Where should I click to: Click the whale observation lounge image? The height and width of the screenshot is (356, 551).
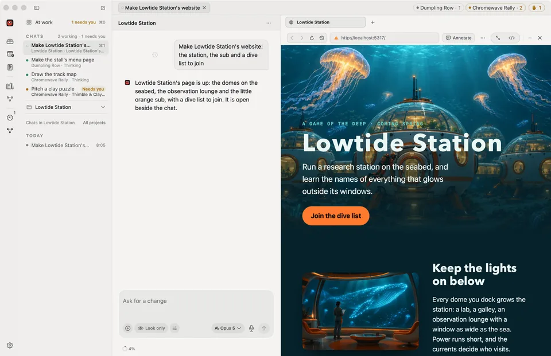[360, 311]
